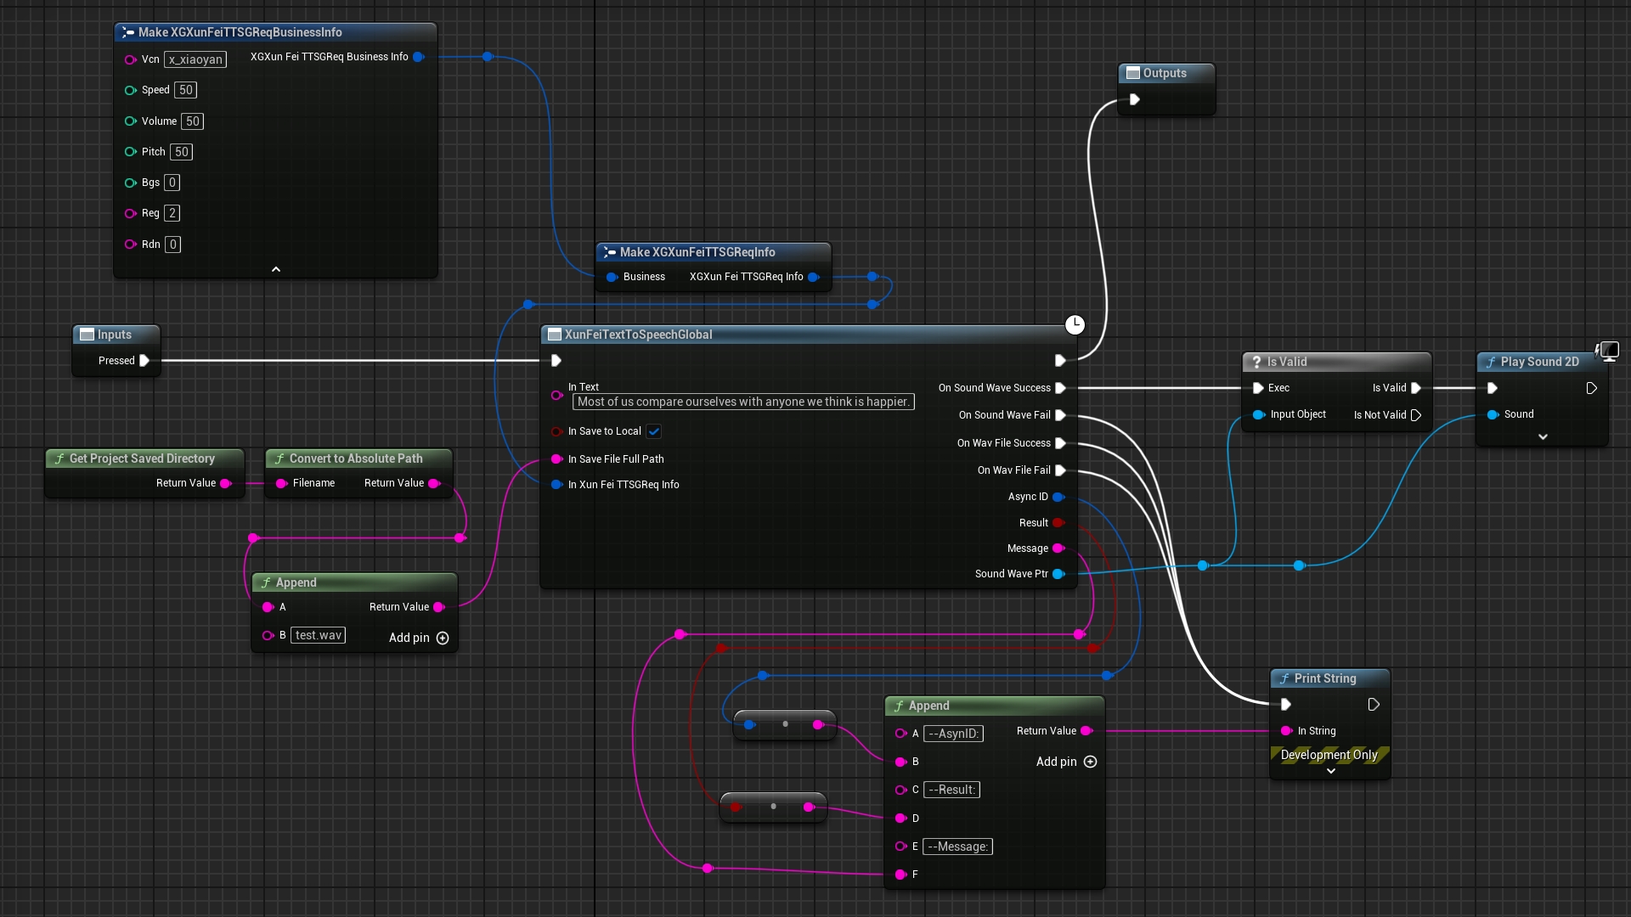Image resolution: width=1631 pixels, height=917 pixels.
Task: Click the Is Valid node question mark icon
Action: coord(1256,362)
